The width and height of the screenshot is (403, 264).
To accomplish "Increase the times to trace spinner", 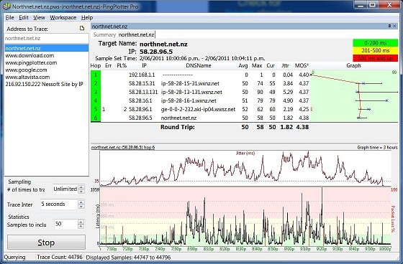I will click(81, 187).
